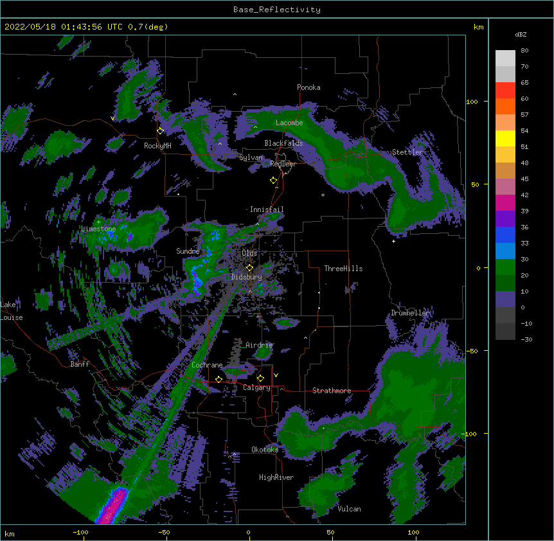Image resolution: width=554 pixels, height=541 pixels.
Task: Click the Sundre town label
Action: (188, 251)
